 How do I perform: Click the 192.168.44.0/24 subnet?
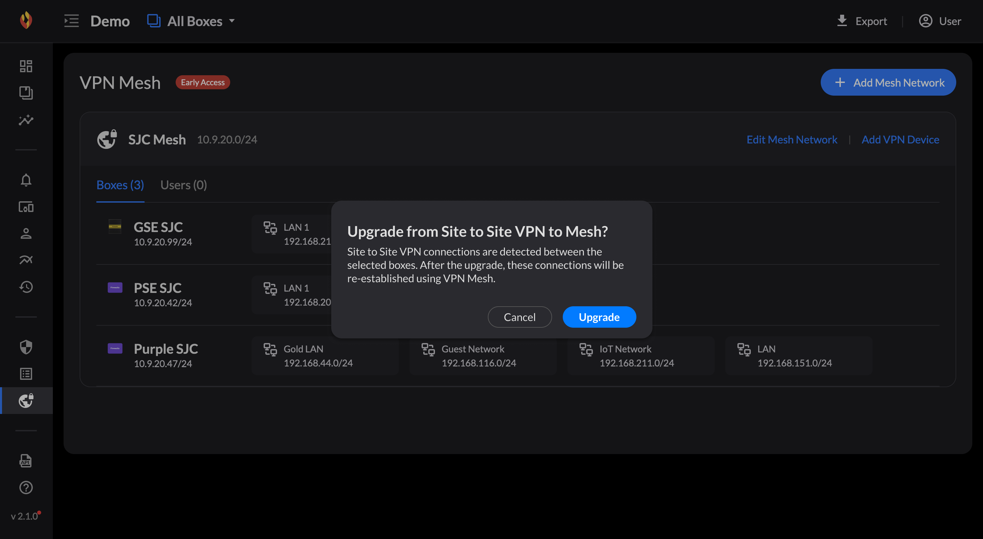[318, 363]
